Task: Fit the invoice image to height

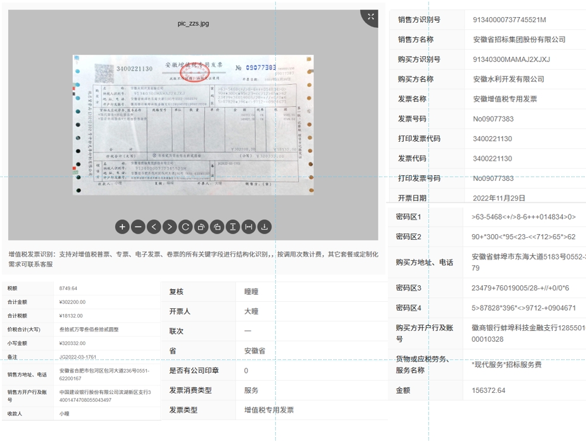Action: click(x=233, y=227)
